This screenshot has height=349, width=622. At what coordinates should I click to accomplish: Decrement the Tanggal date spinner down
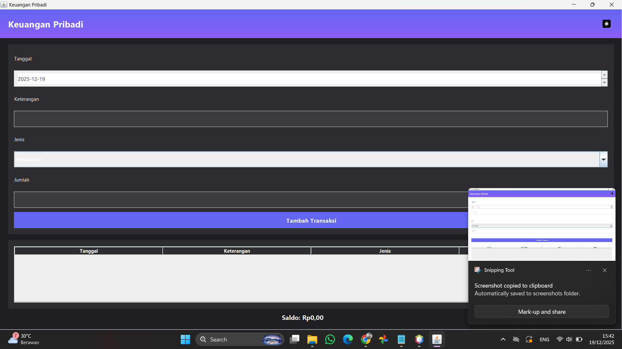pos(604,83)
